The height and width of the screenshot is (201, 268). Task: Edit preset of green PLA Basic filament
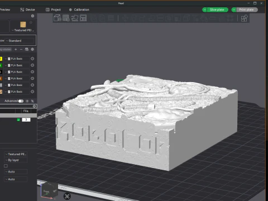tap(32, 65)
